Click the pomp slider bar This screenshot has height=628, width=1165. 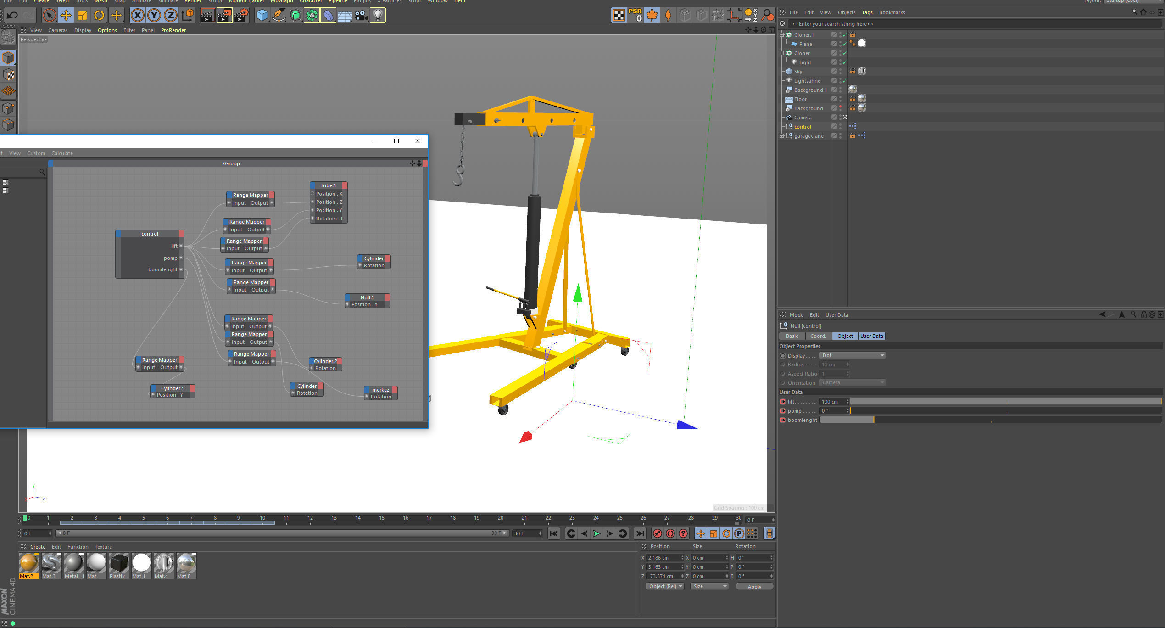1006,411
